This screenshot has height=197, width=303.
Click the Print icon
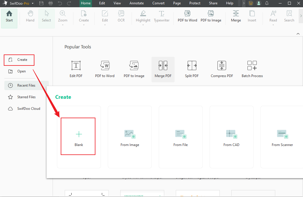click(51, 3)
